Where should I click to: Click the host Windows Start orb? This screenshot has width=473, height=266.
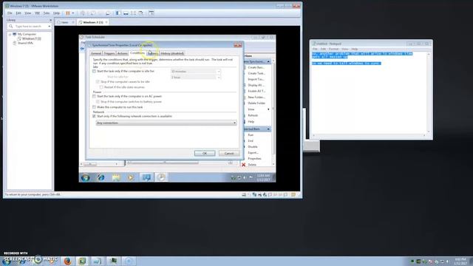pyautogui.click(x=6, y=261)
